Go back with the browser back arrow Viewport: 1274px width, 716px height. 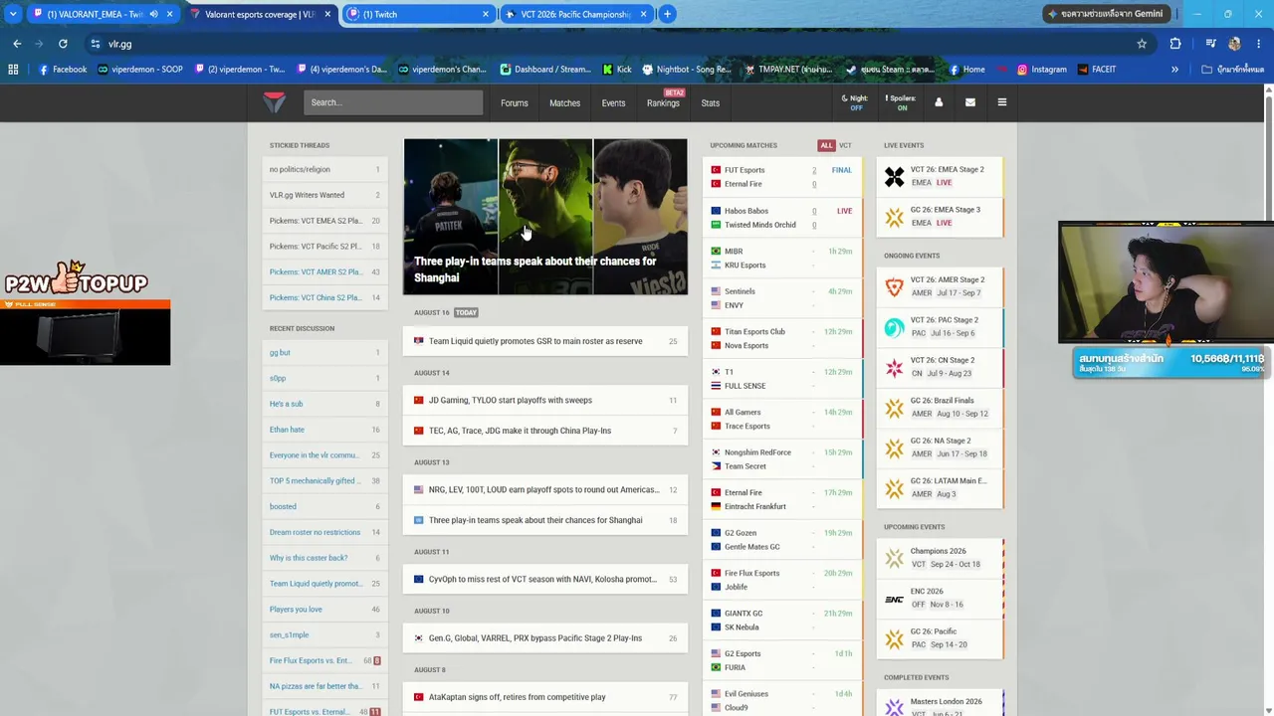[17, 44]
